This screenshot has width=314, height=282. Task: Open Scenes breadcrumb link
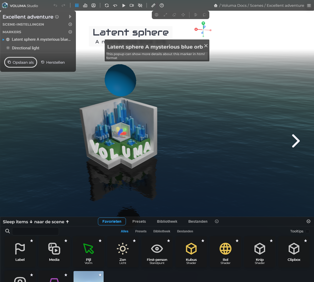(x=256, y=5)
